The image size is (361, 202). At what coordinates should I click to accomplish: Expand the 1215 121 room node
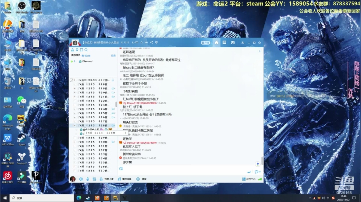75,97
